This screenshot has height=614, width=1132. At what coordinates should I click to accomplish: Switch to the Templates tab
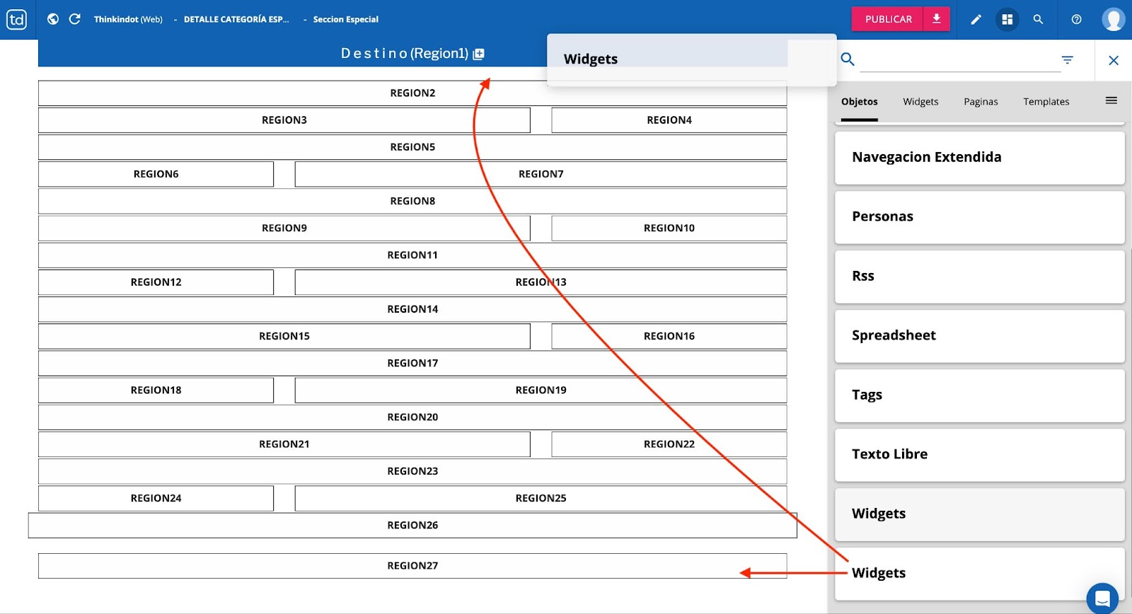1046,102
